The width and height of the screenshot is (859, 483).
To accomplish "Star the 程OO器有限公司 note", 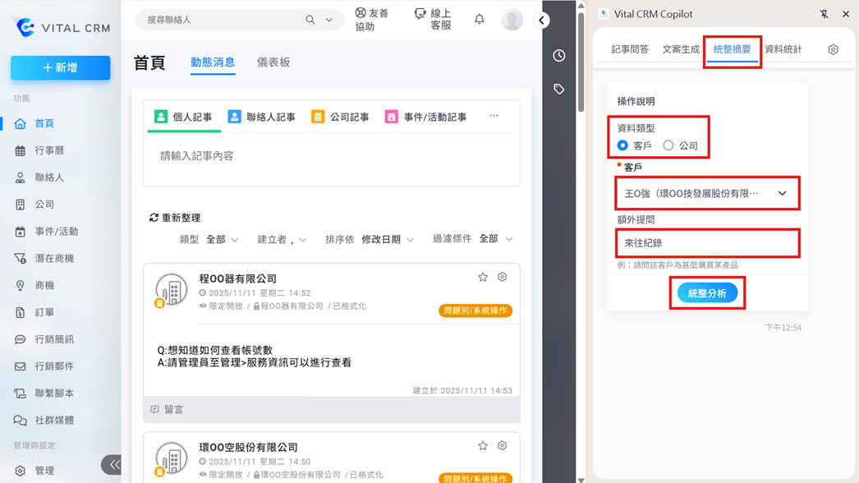I will click(483, 278).
